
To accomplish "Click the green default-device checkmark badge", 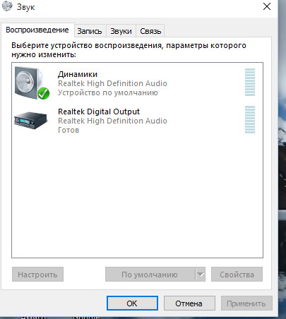I will coord(44,93).
